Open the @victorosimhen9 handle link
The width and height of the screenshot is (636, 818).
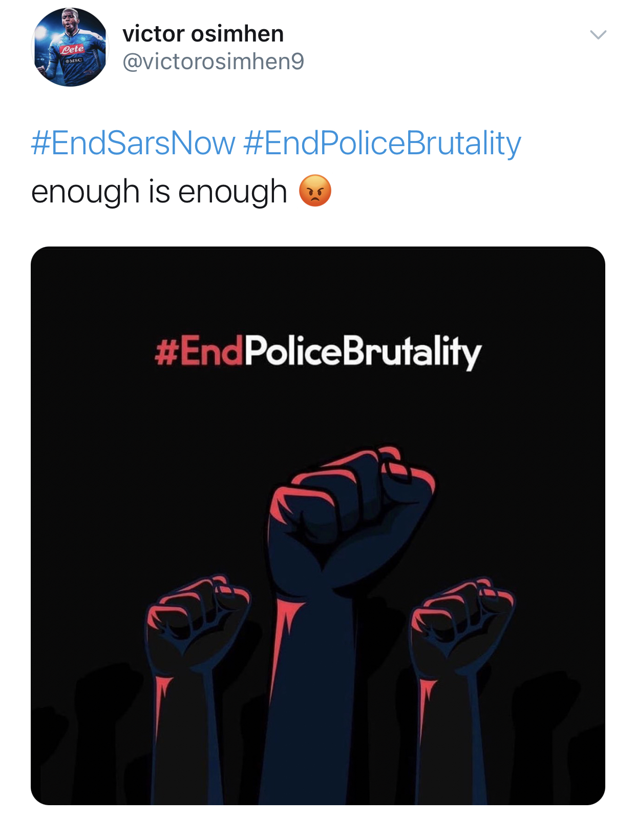[213, 62]
